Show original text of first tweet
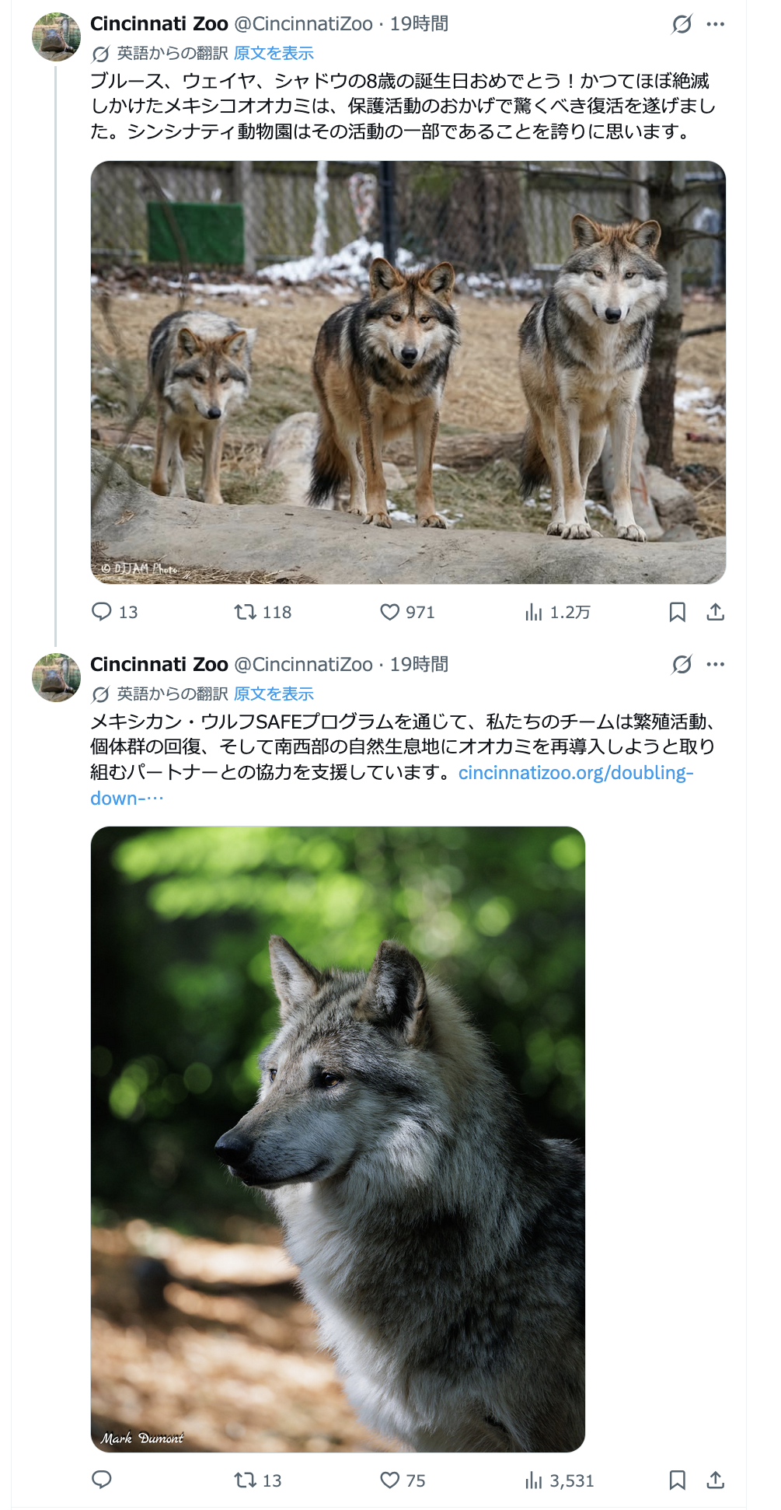Viewport: 781px width, 1510px height. click(274, 54)
